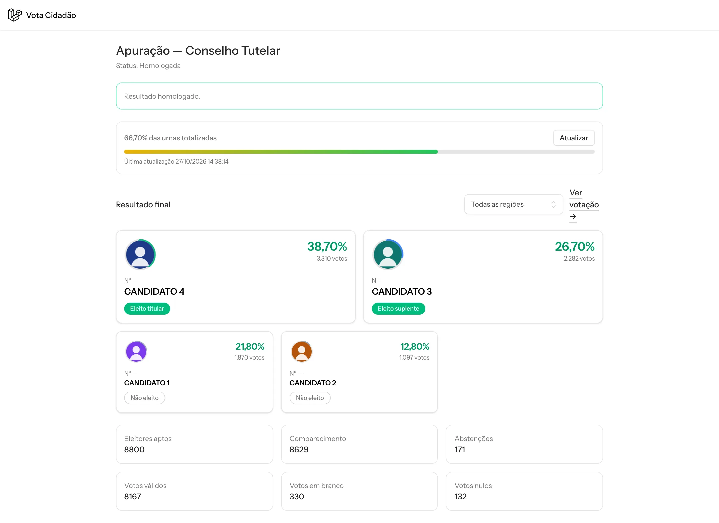Click the Votos nulos value 132
719x523 pixels.
pos(460,497)
